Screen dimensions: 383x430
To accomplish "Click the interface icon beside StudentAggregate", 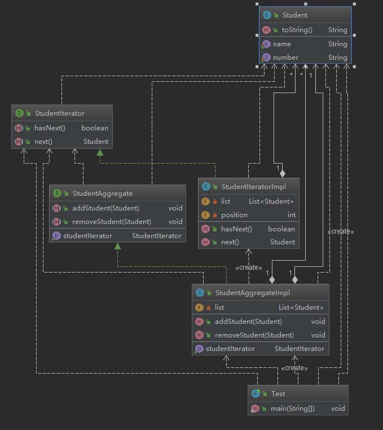I will tap(57, 194).
